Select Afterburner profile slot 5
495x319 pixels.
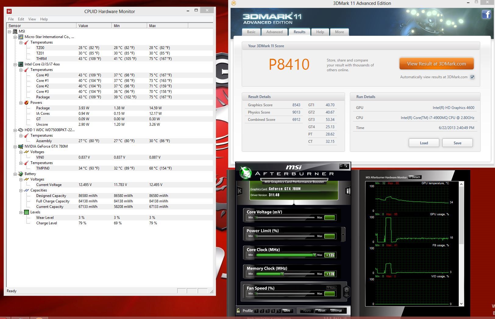click(x=278, y=311)
